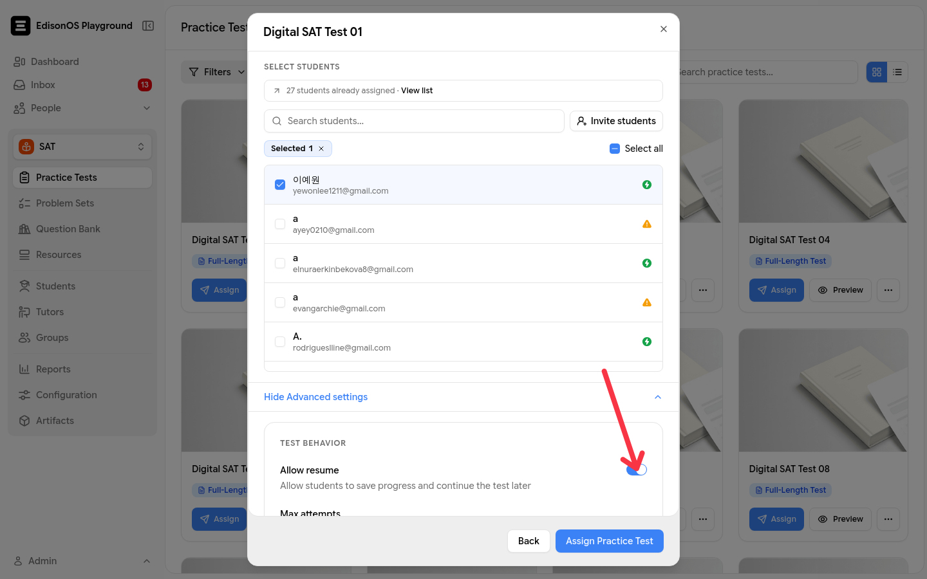Close the Digital SAT Test 01 dialog
Image resolution: width=927 pixels, height=579 pixels.
[664, 29]
